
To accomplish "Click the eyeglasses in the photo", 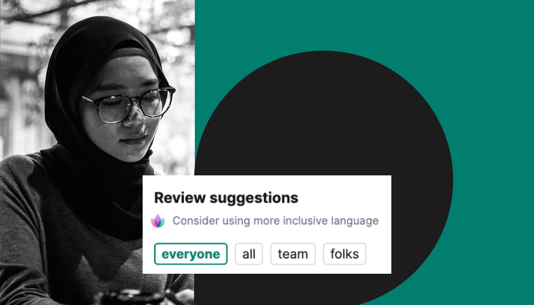I will (x=128, y=104).
